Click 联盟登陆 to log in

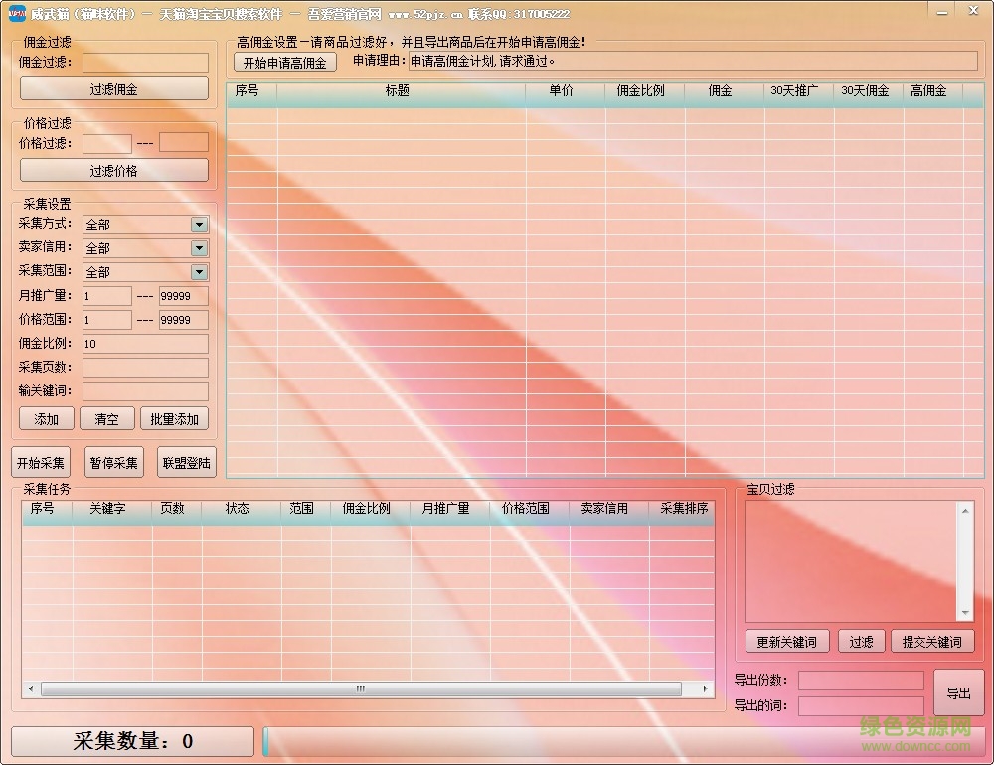[186, 462]
